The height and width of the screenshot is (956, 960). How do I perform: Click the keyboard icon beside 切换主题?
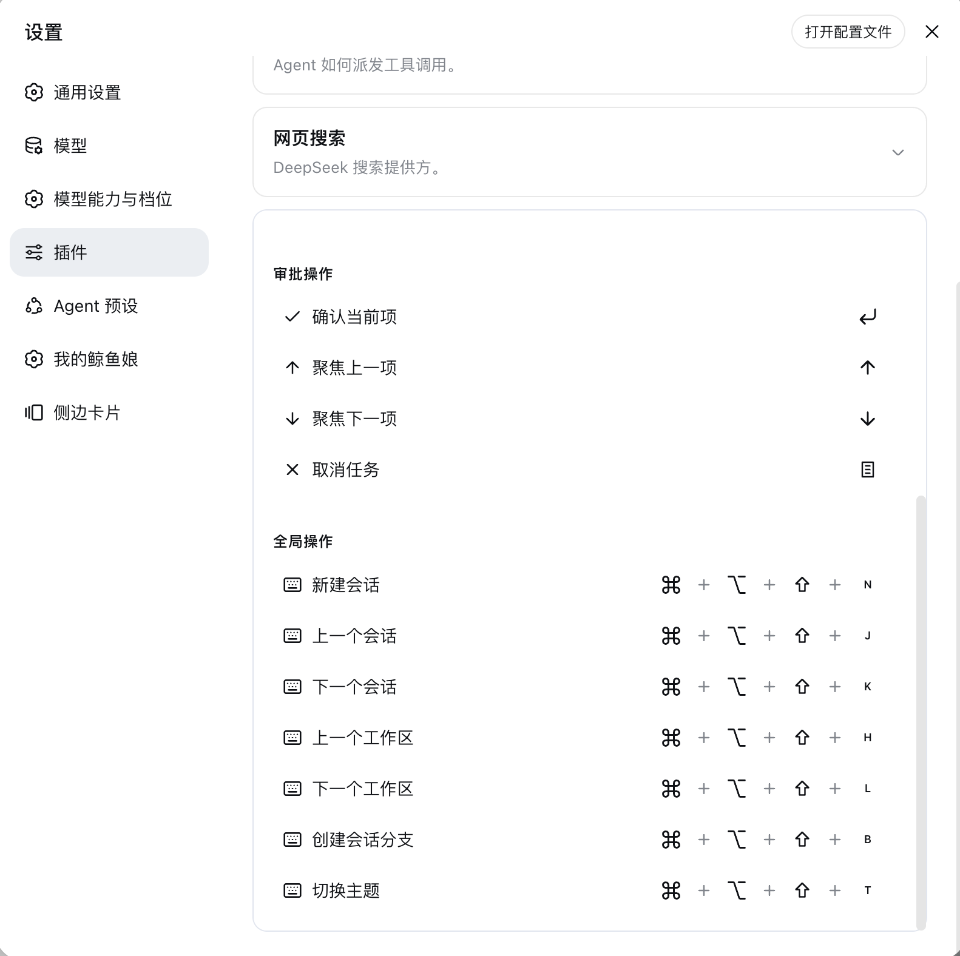[x=292, y=890]
